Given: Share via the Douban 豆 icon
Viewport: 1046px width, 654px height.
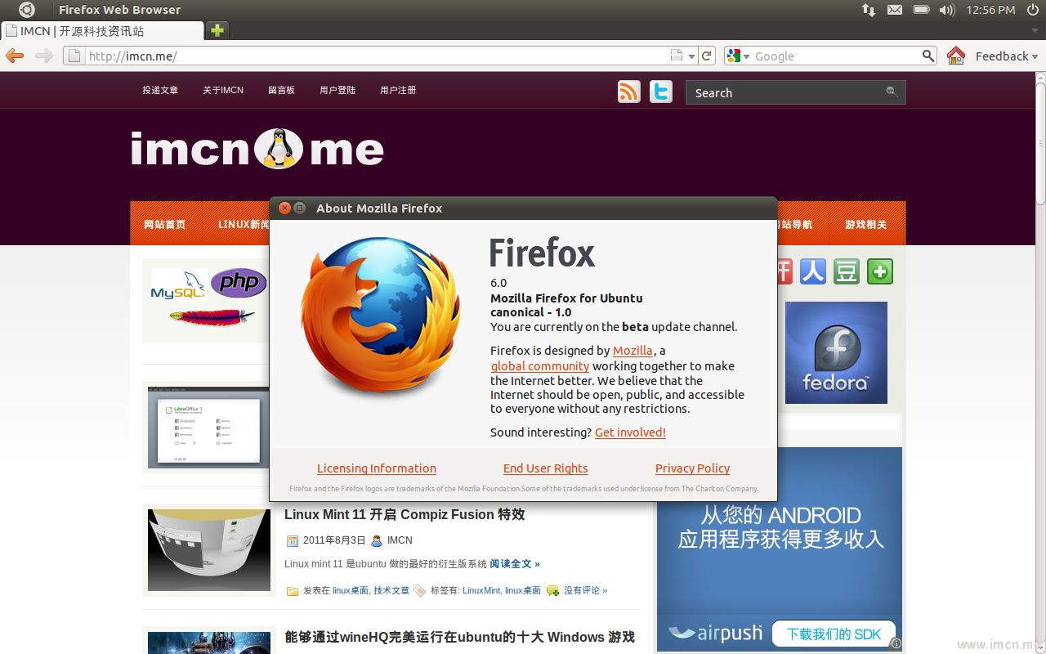Looking at the screenshot, I should tap(847, 271).
